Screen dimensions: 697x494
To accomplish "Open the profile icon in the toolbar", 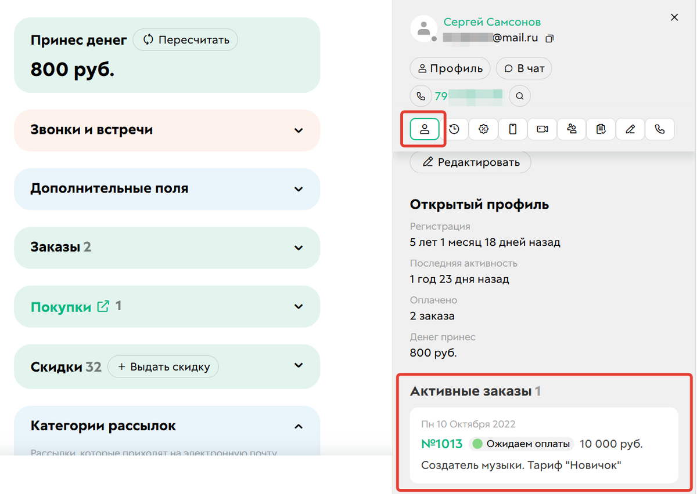I will click(x=424, y=129).
